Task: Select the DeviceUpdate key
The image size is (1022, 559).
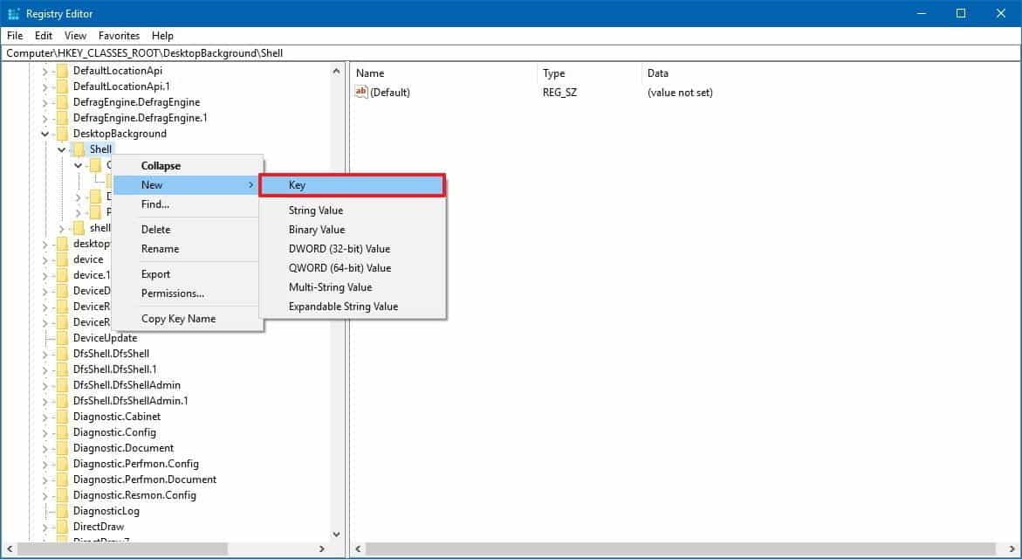Action: [x=105, y=338]
